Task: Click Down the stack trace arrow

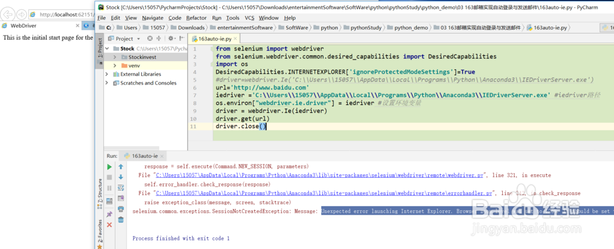Action: tap(120, 177)
